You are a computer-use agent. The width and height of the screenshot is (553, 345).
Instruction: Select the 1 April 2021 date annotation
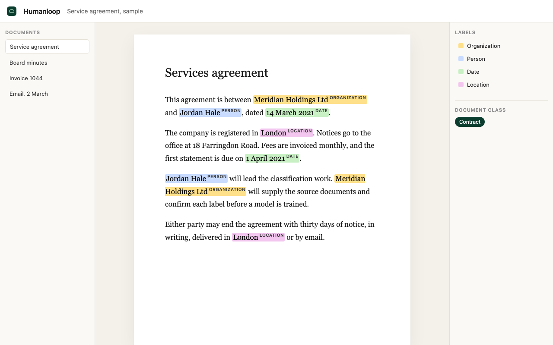point(272,158)
